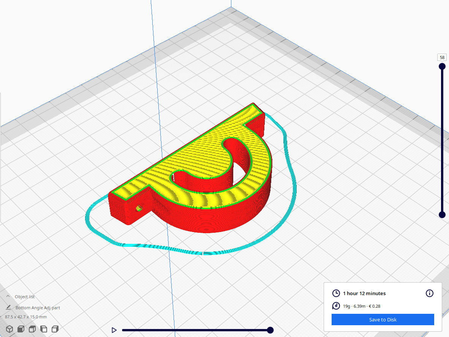Switch to the top view cube

(32, 329)
